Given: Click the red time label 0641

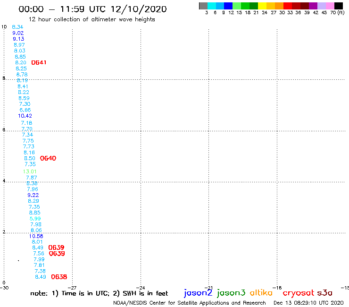Looking at the screenshot, I should (39, 62).
